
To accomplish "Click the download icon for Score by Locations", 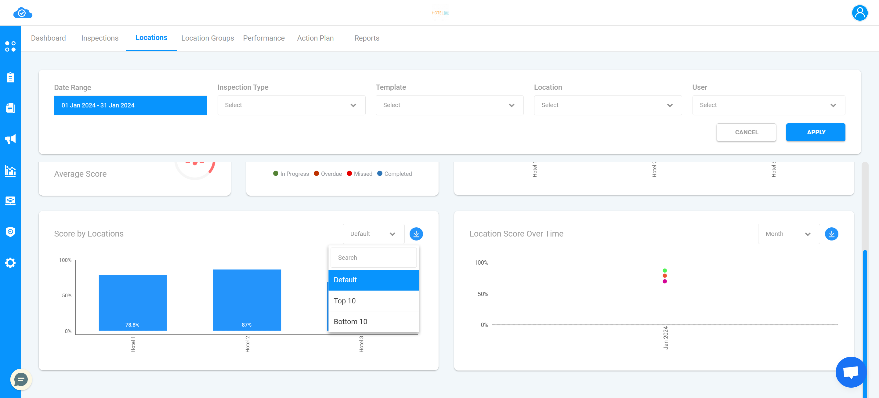I will point(417,234).
